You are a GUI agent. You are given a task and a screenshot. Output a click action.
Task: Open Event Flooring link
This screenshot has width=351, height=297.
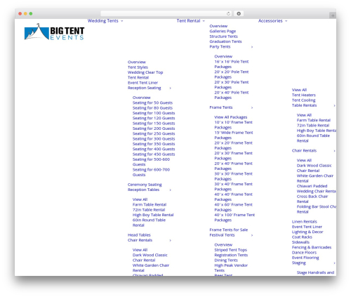tap(305, 258)
